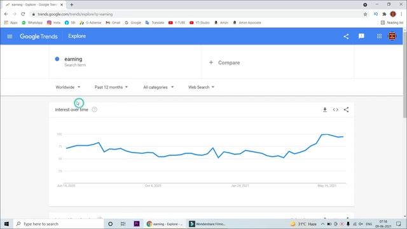Select the earning - Explore browser tab
This screenshot has width=407, height=229.
pos(34,4)
